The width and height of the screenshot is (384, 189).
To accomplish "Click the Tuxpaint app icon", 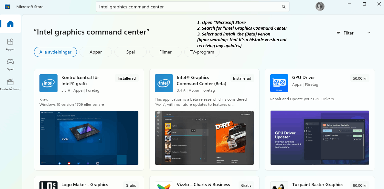I will pyautogui.click(x=279, y=185).
